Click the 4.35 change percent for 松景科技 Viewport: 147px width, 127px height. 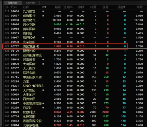(x=70, y=112)
